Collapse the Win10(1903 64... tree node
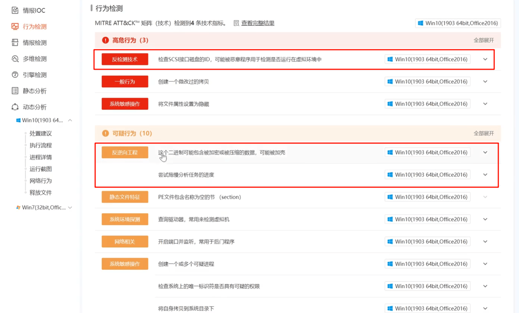519x313 pixels. tap(70, 121)
